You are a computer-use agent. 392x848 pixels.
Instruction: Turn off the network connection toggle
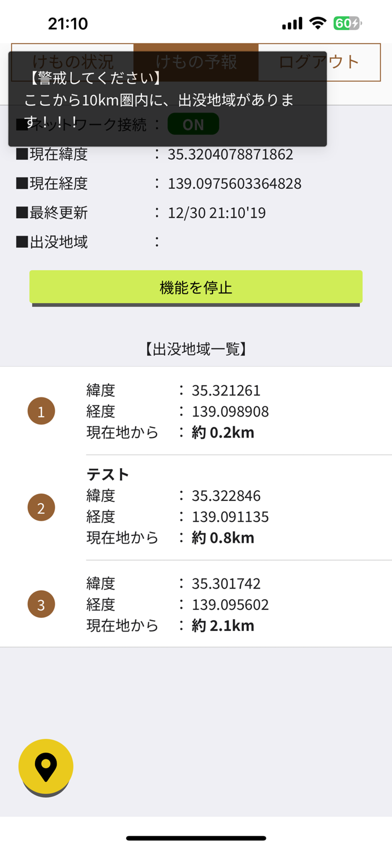193,124
